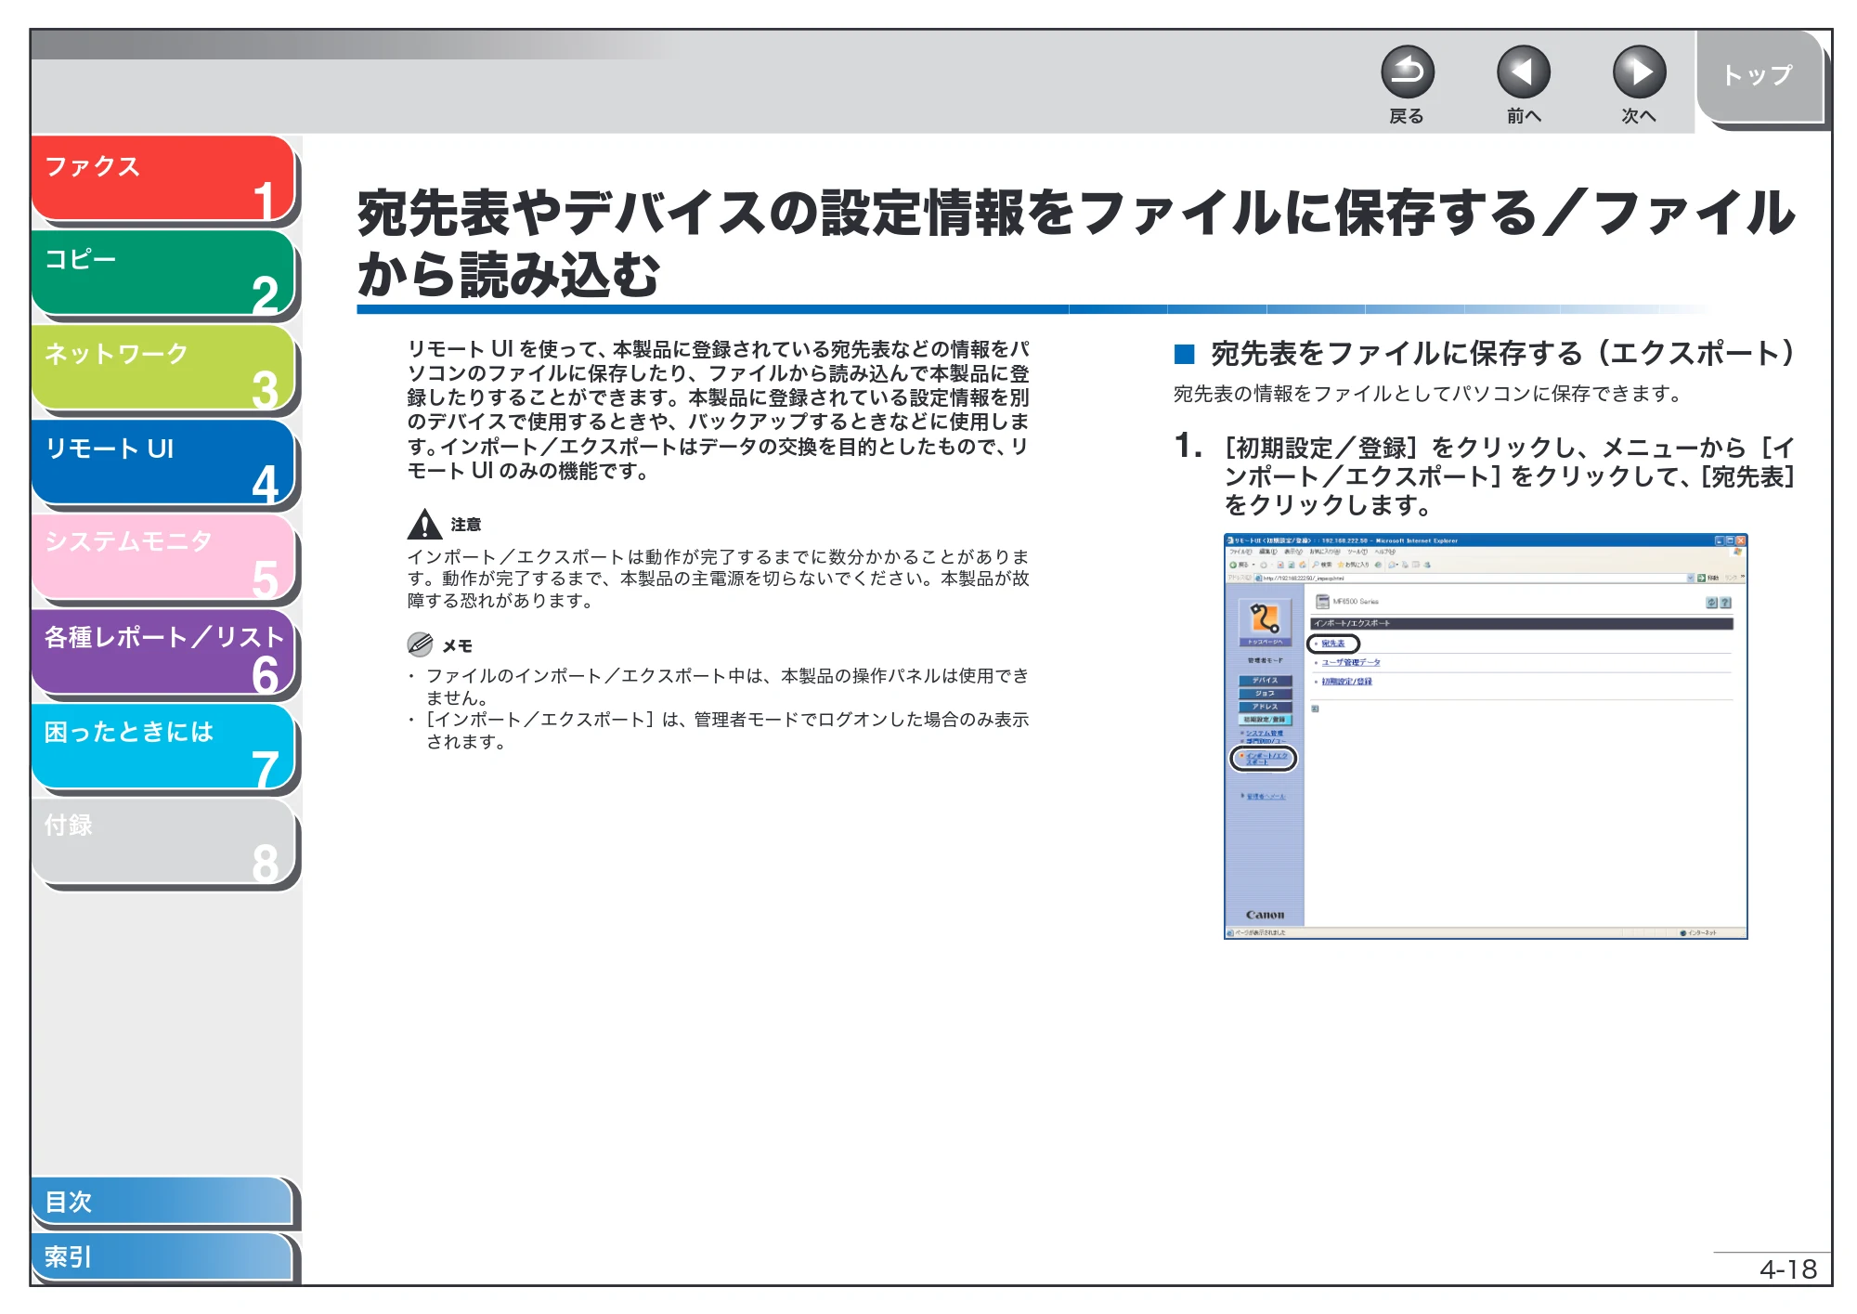Click ユーザ管理データ link in the screenshot
1857x1314 pixels.
[x=1351, y=662]
